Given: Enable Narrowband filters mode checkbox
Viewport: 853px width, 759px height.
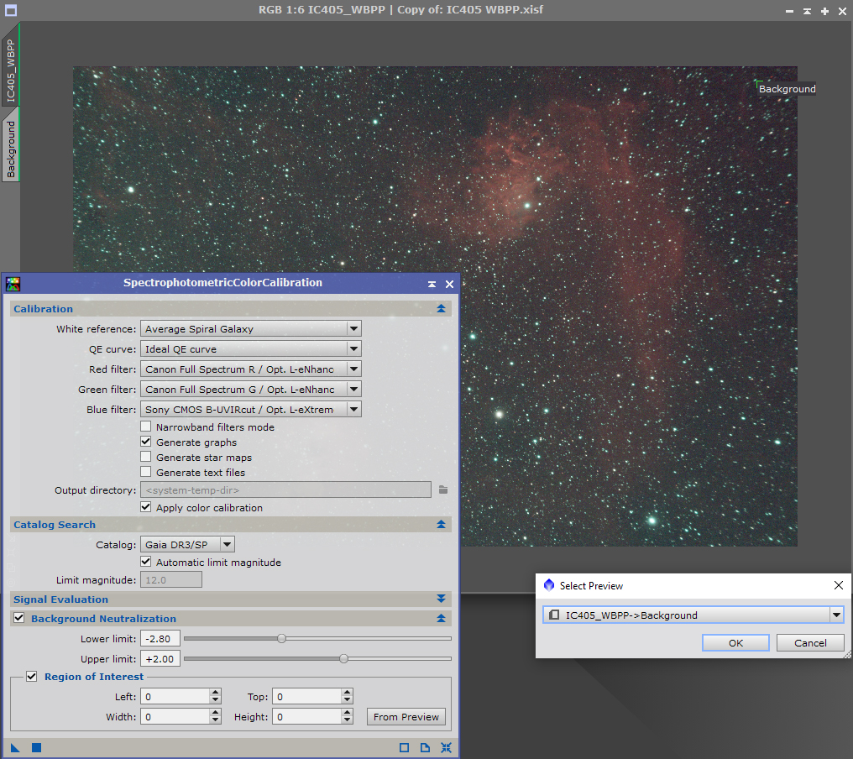Looking at the screenshot, I should coord(146,427).
